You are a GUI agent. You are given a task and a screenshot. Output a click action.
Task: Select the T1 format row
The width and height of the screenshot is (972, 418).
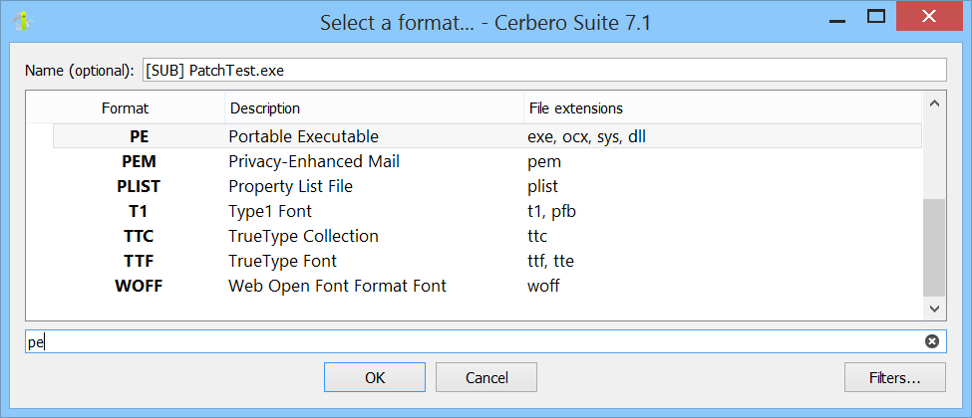tap(487, 211)
